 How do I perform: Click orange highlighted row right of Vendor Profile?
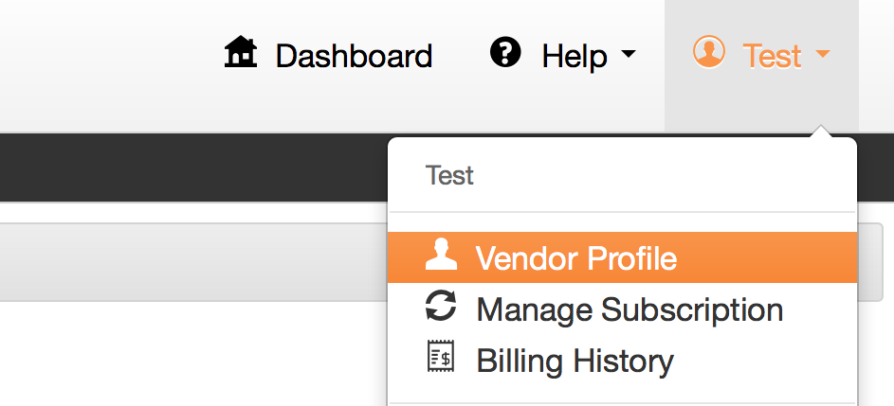pos(767,257)
